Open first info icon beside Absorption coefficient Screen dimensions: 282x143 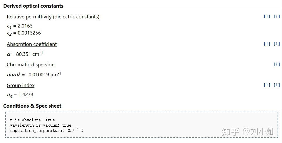point(267,44)
